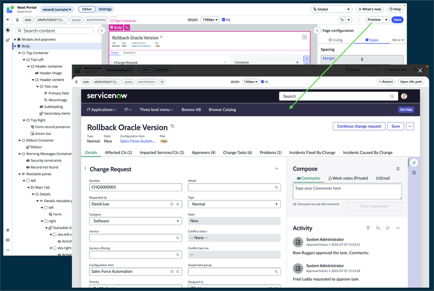434x291 pixels.
Task: Open Activity more options ellipsis
Action: [398, 228]
